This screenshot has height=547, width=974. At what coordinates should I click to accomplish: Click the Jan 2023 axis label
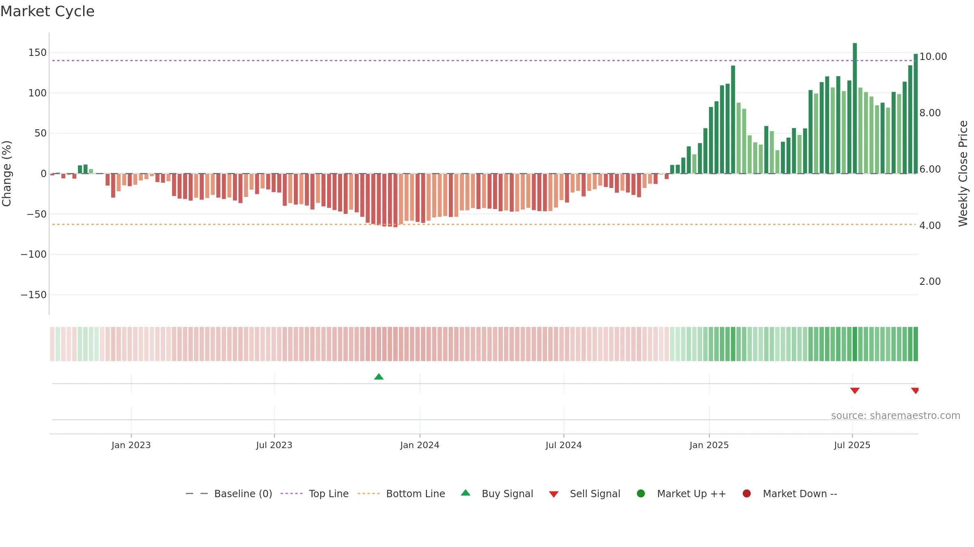click(131, 445)
